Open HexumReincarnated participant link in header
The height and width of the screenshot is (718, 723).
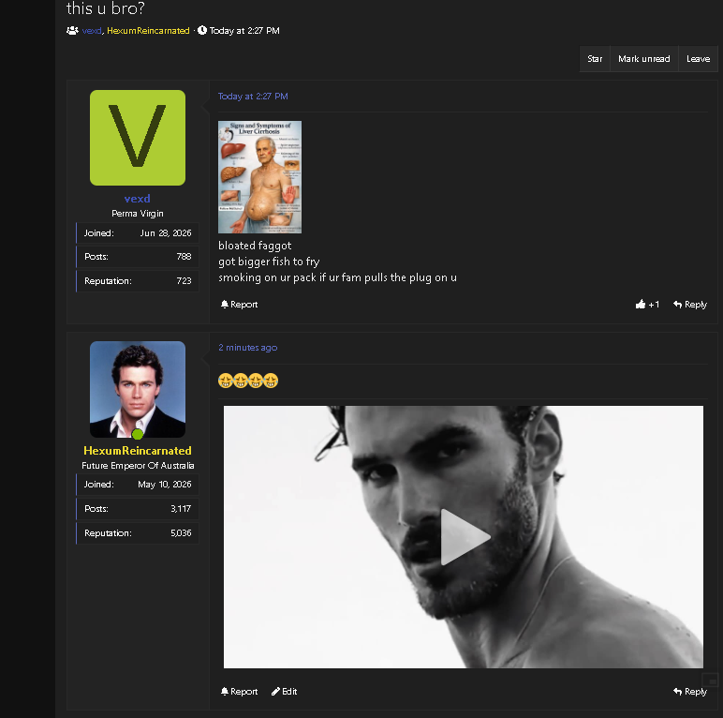tap(148, 30)
